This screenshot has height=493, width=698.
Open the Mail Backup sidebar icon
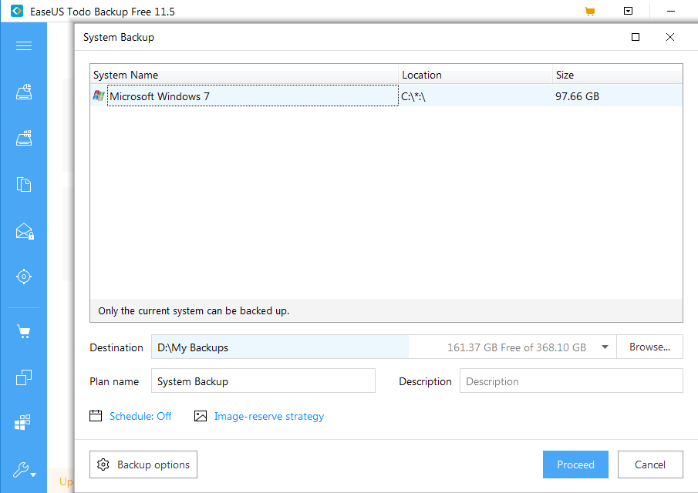24,231
